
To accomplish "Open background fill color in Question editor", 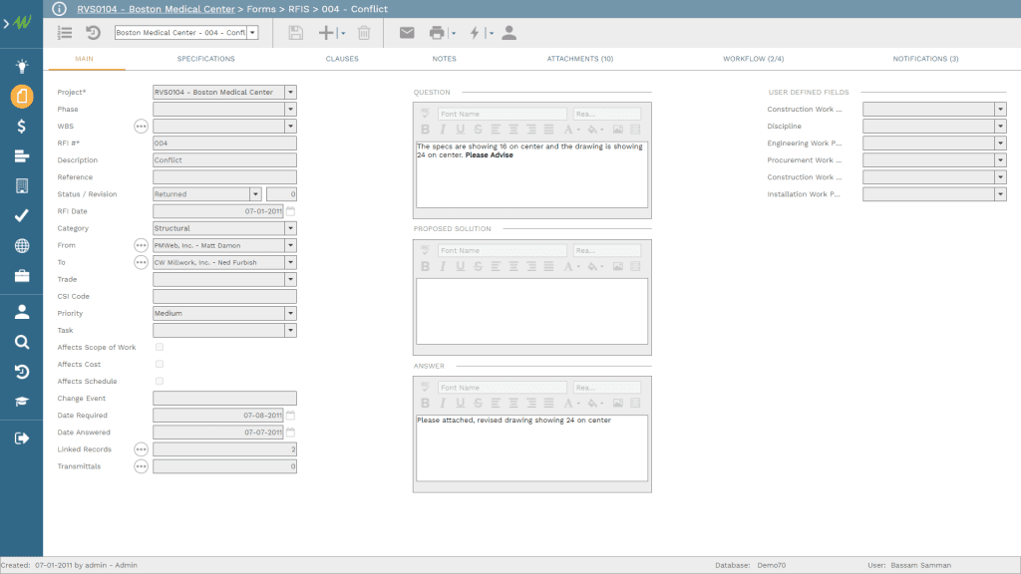I will [594, 130].
